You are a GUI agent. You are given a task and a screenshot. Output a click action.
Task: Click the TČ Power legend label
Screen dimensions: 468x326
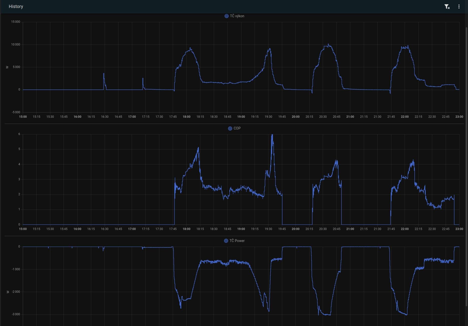click(237, 241)
